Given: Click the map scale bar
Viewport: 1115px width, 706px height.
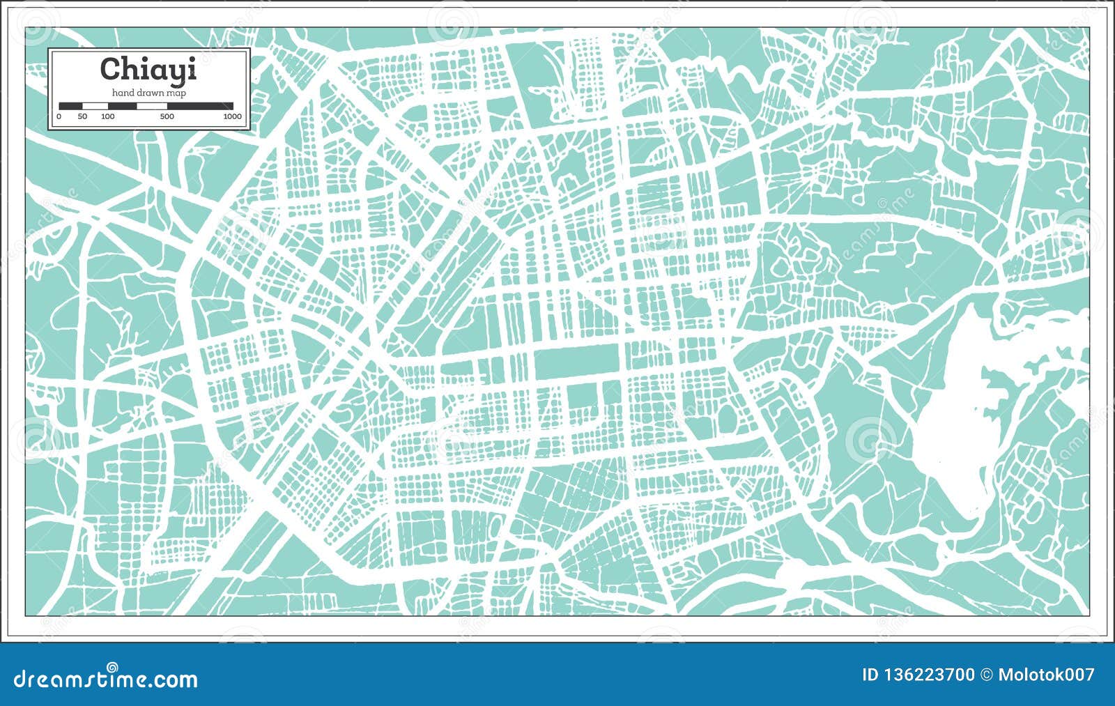Looking at the screenshot, I should [x=146, y=107].
